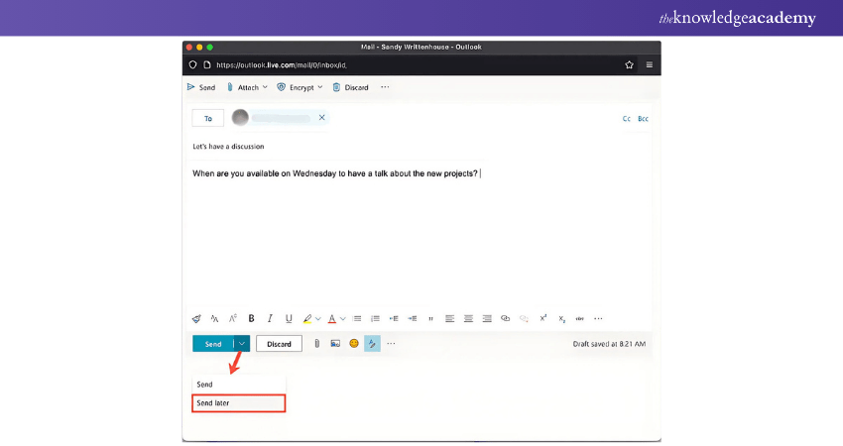The width and height of the screenshot is (843, 446).
Task: Expand the Encrypt dropdown menu
Action: [x=321, y=87]
